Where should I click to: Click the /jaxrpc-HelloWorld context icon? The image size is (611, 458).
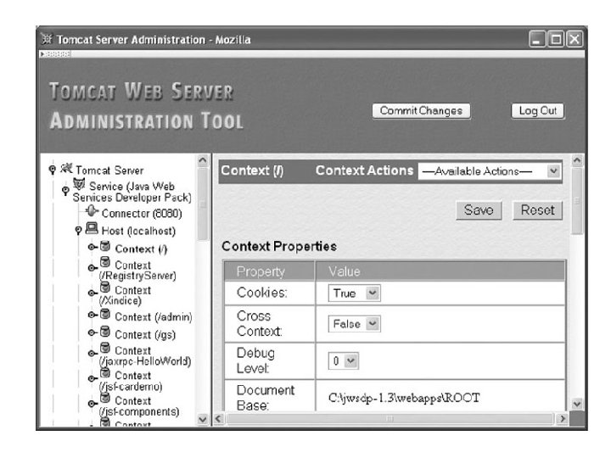(x=105, y=348)
